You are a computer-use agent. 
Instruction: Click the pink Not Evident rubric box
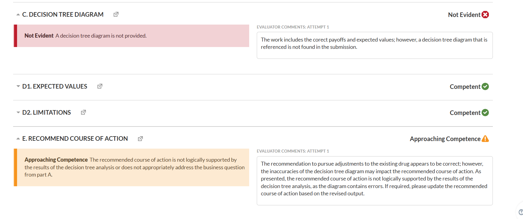pyautogui.click(x=132, y=36)
